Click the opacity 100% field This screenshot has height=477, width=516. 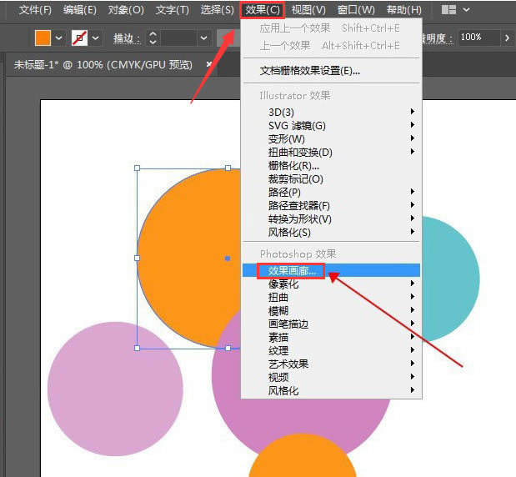point(478,38)
